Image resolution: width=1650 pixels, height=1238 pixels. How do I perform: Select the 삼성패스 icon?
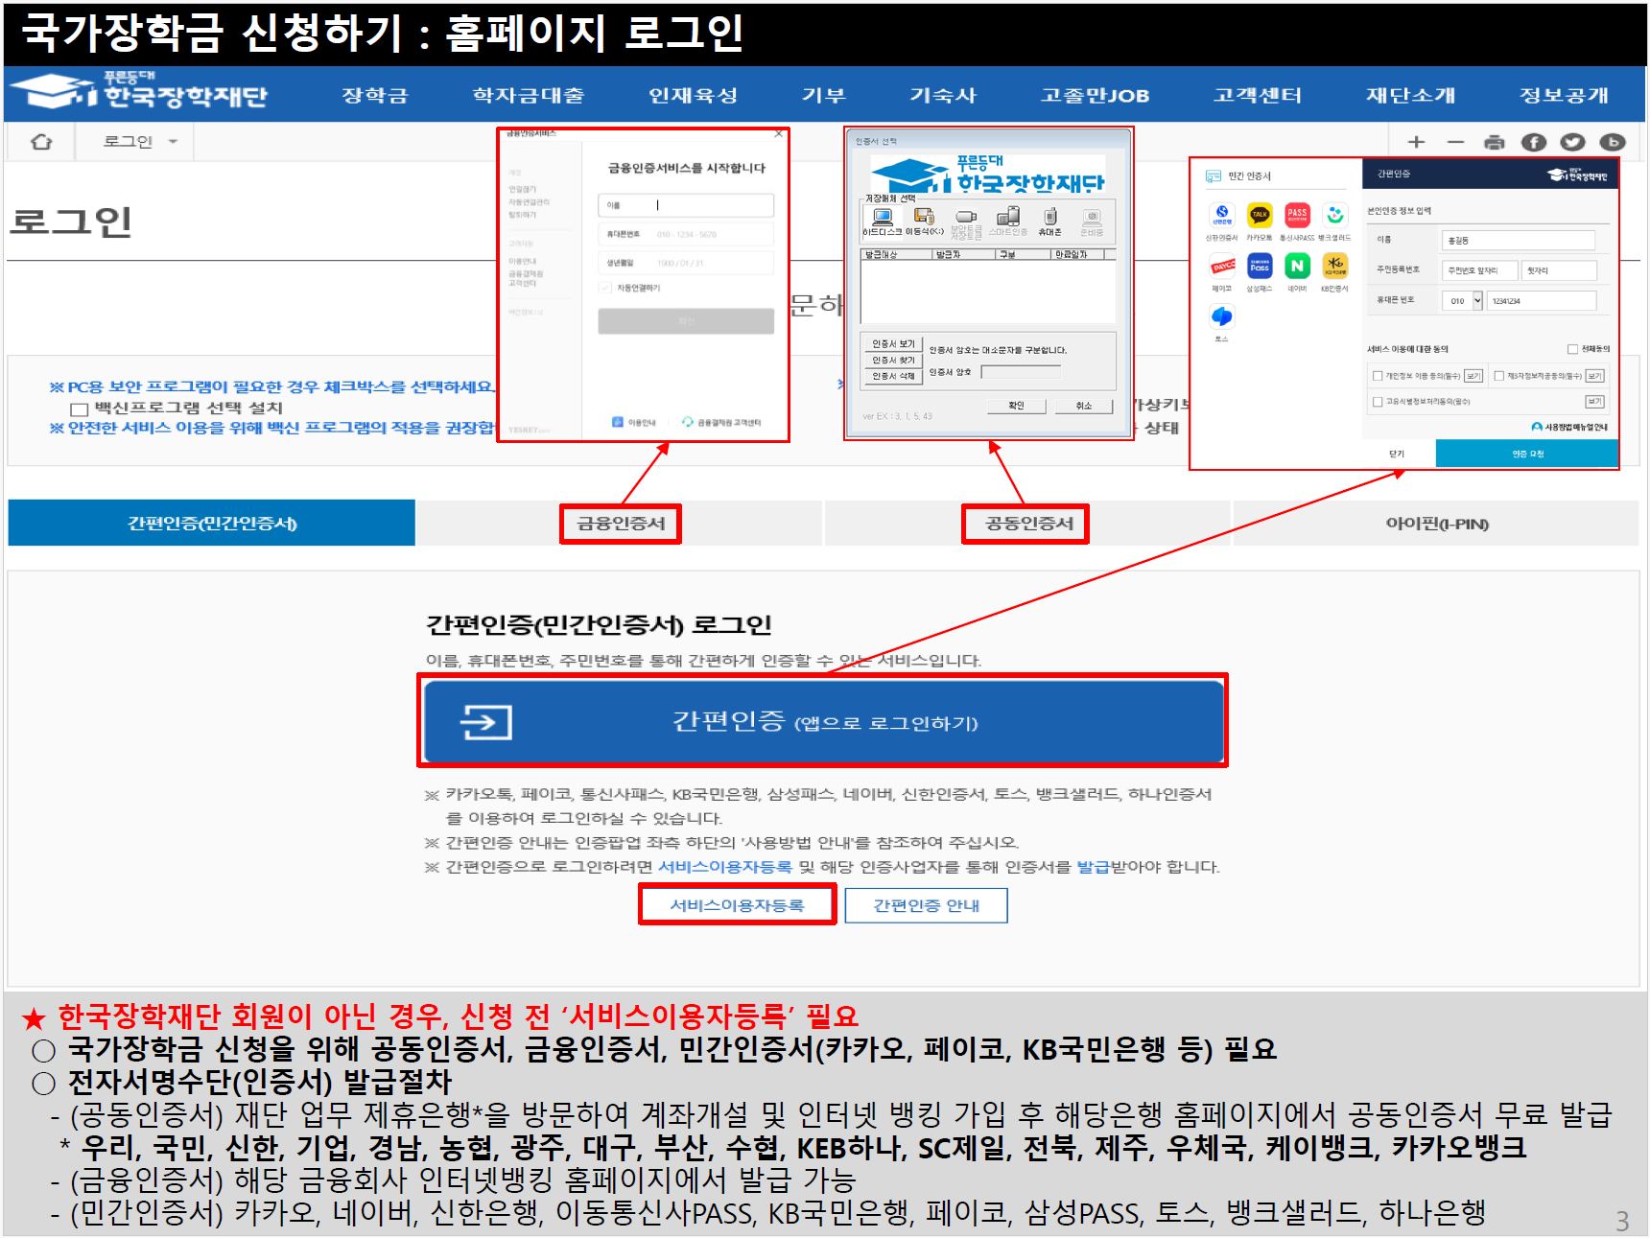coord(1260,266)
